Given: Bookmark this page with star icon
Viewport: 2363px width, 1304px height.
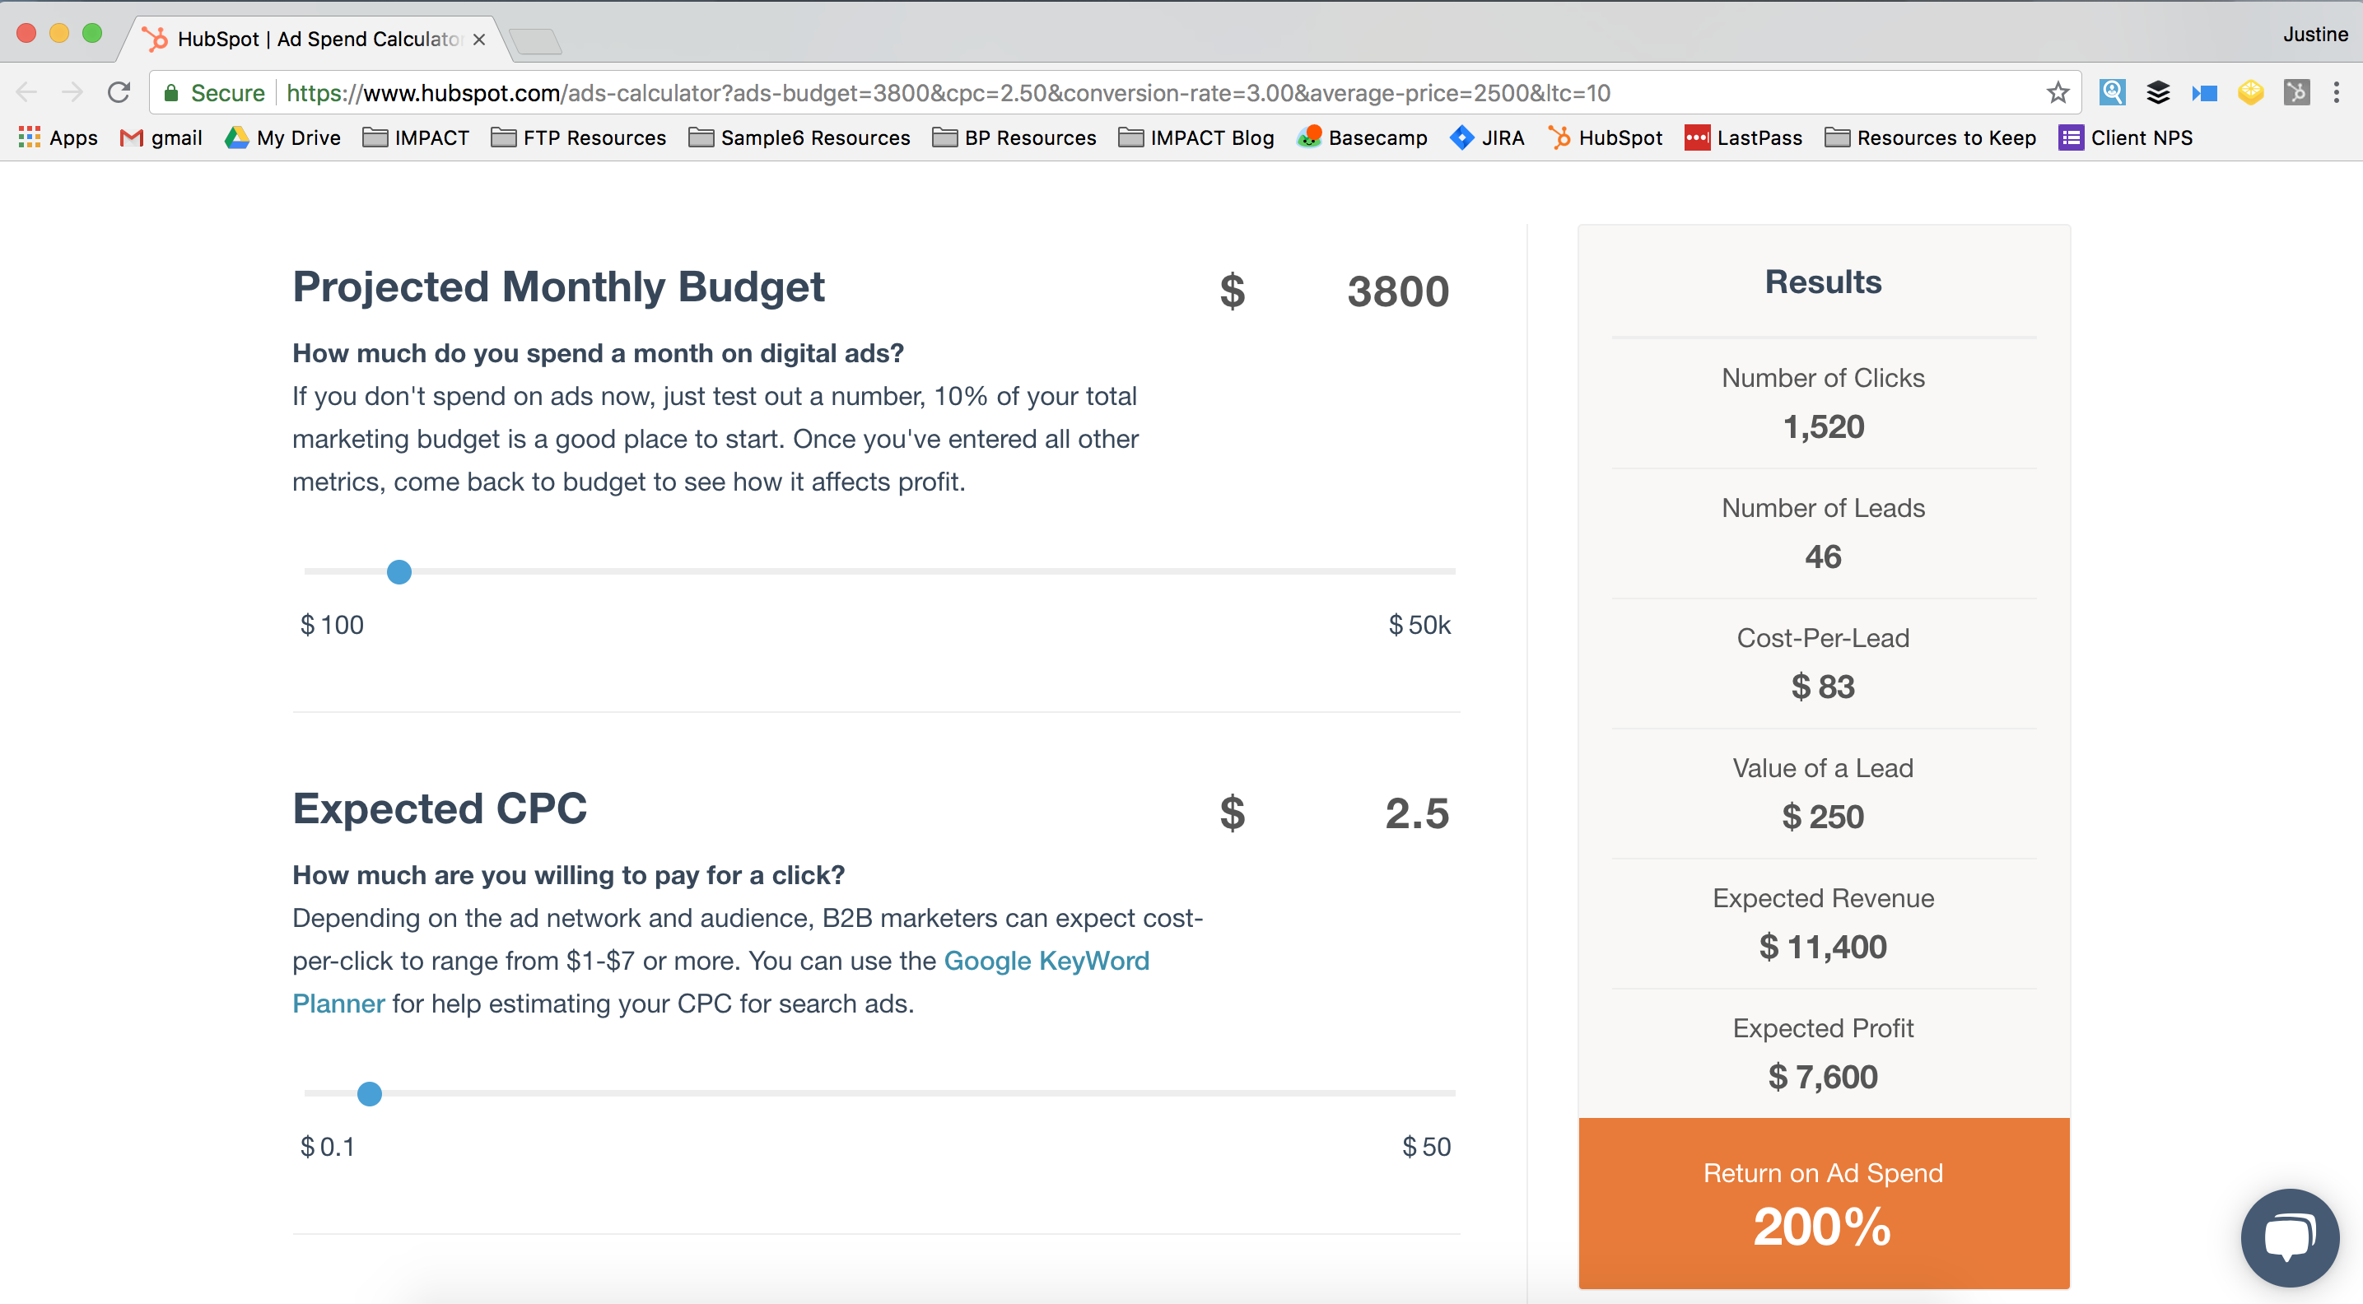Looking at the screenshot, I should 2058,93.
